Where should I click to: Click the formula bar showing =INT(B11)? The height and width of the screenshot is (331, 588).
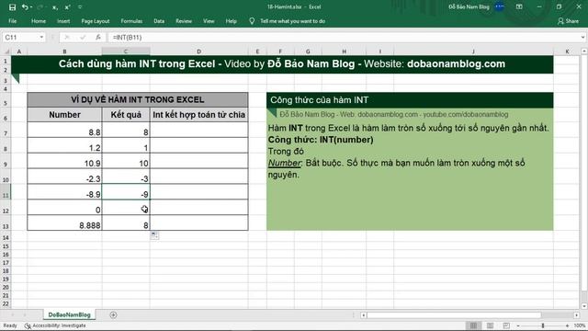(x=343, y=37)
